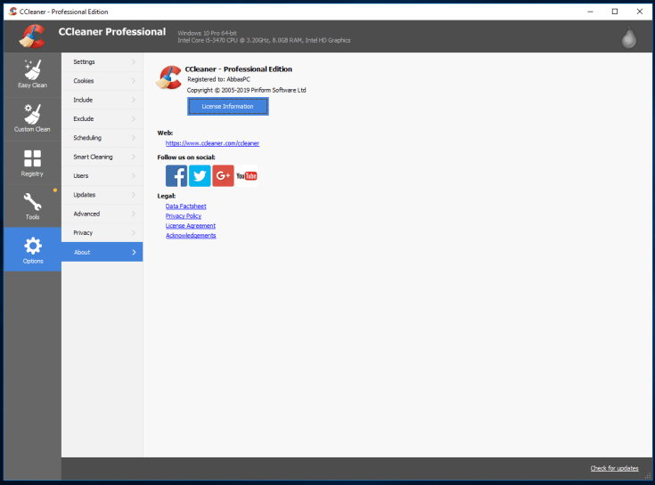Click the Cookies chevron arrow
Screen dimensions: 655x485
click(134, 81)
